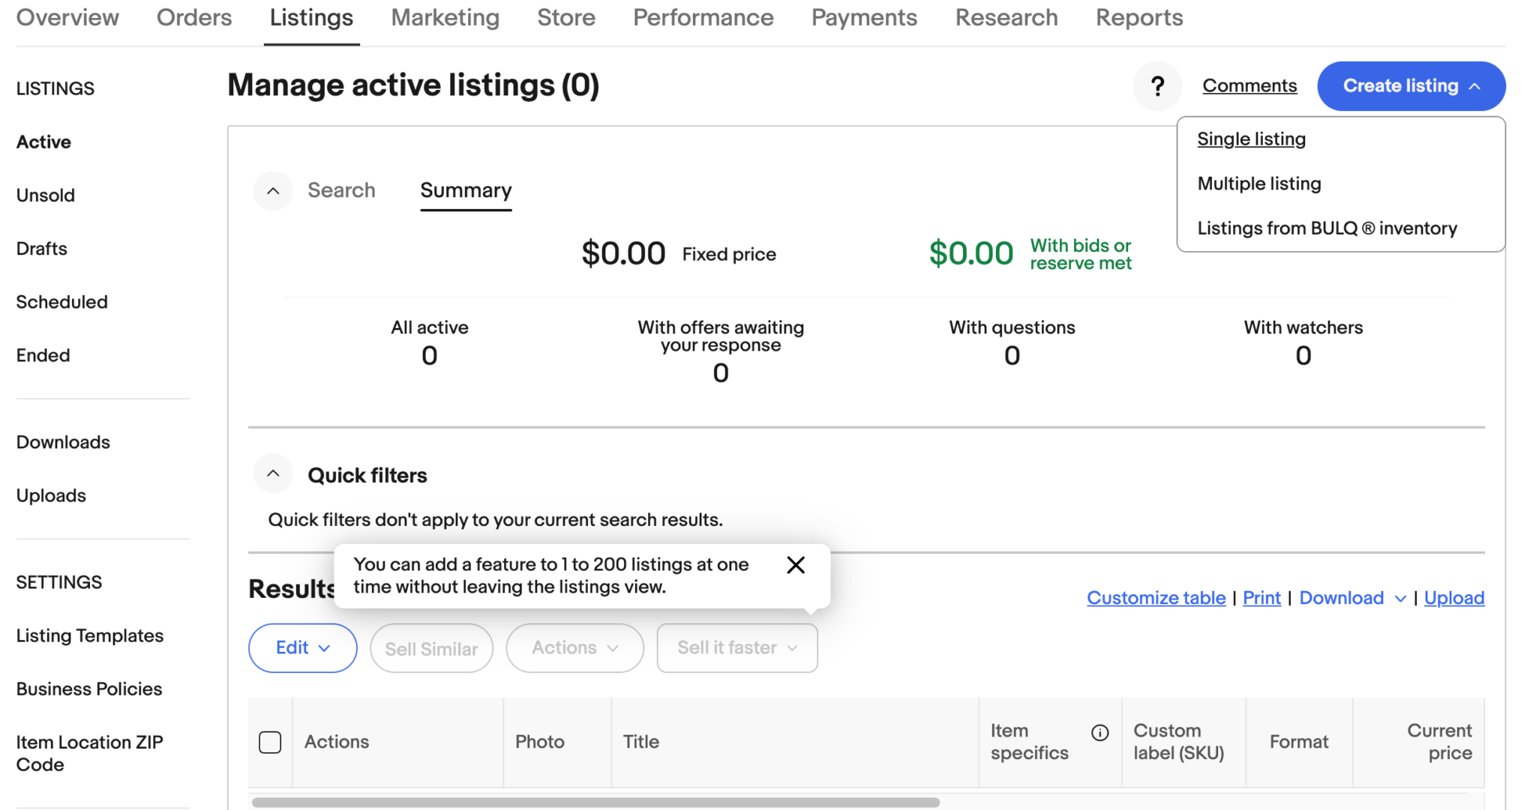Click the Help question mark icon
The height and width of the screenshot is (810, 1536).
pos(1157,86)
